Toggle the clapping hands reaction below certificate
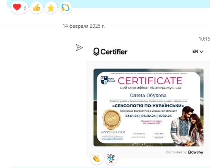The image size is (210, 168). click(97, 158)
